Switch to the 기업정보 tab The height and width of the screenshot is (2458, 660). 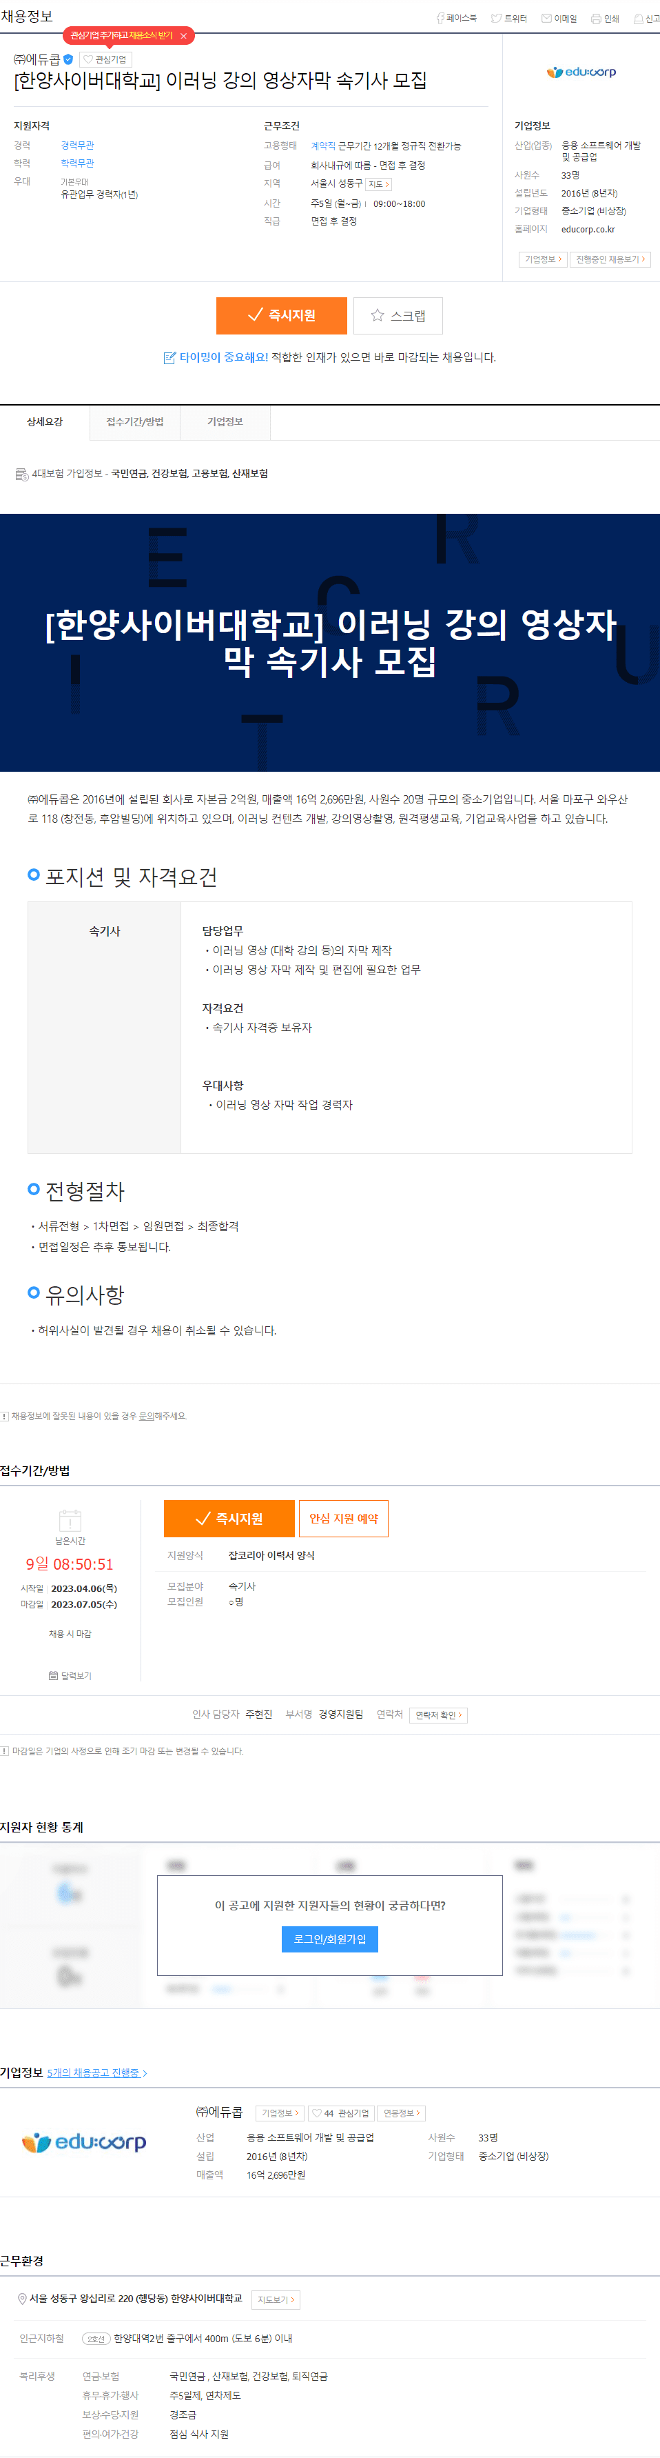(x=225, y=422)
